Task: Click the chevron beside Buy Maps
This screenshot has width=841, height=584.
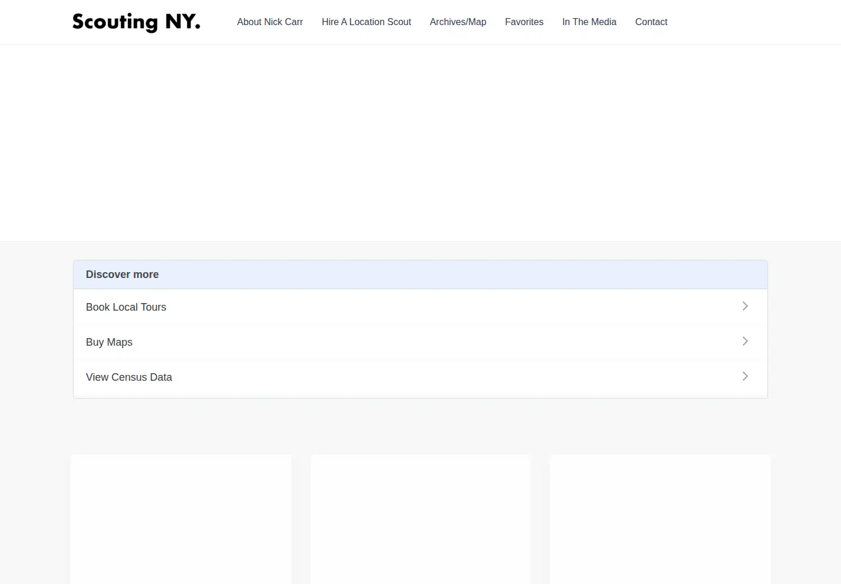Action: pyautogui.click(x=745, y=341)
